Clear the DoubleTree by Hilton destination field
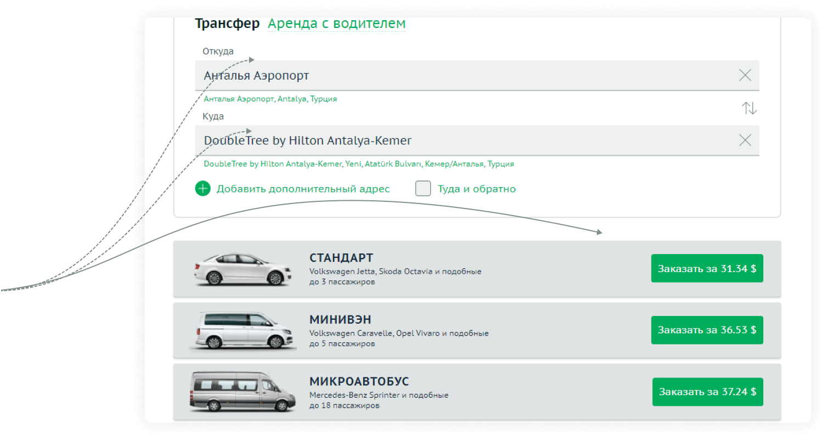 tap(745, 140)
